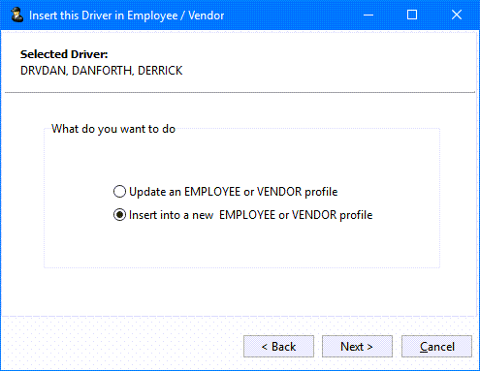This screenshot has height=371, width=480.
Task: Select the Update an EMPLOYEE or VENDOR radio circle
Action: pyautogui.click(x=119, y=192)
